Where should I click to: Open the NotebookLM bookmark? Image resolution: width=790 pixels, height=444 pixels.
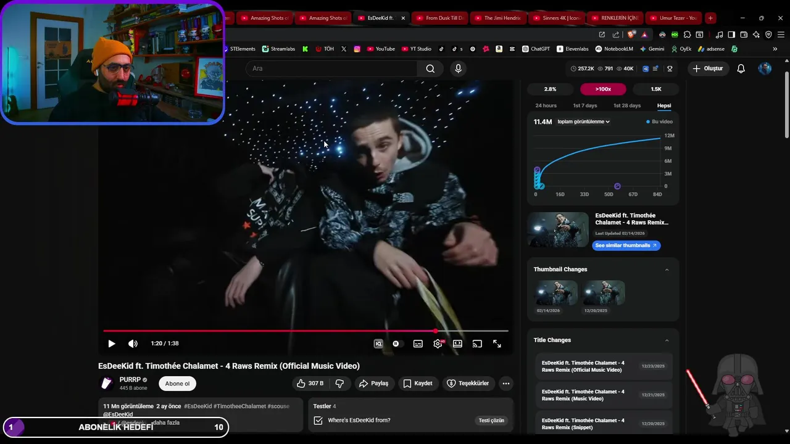point(614,49)
